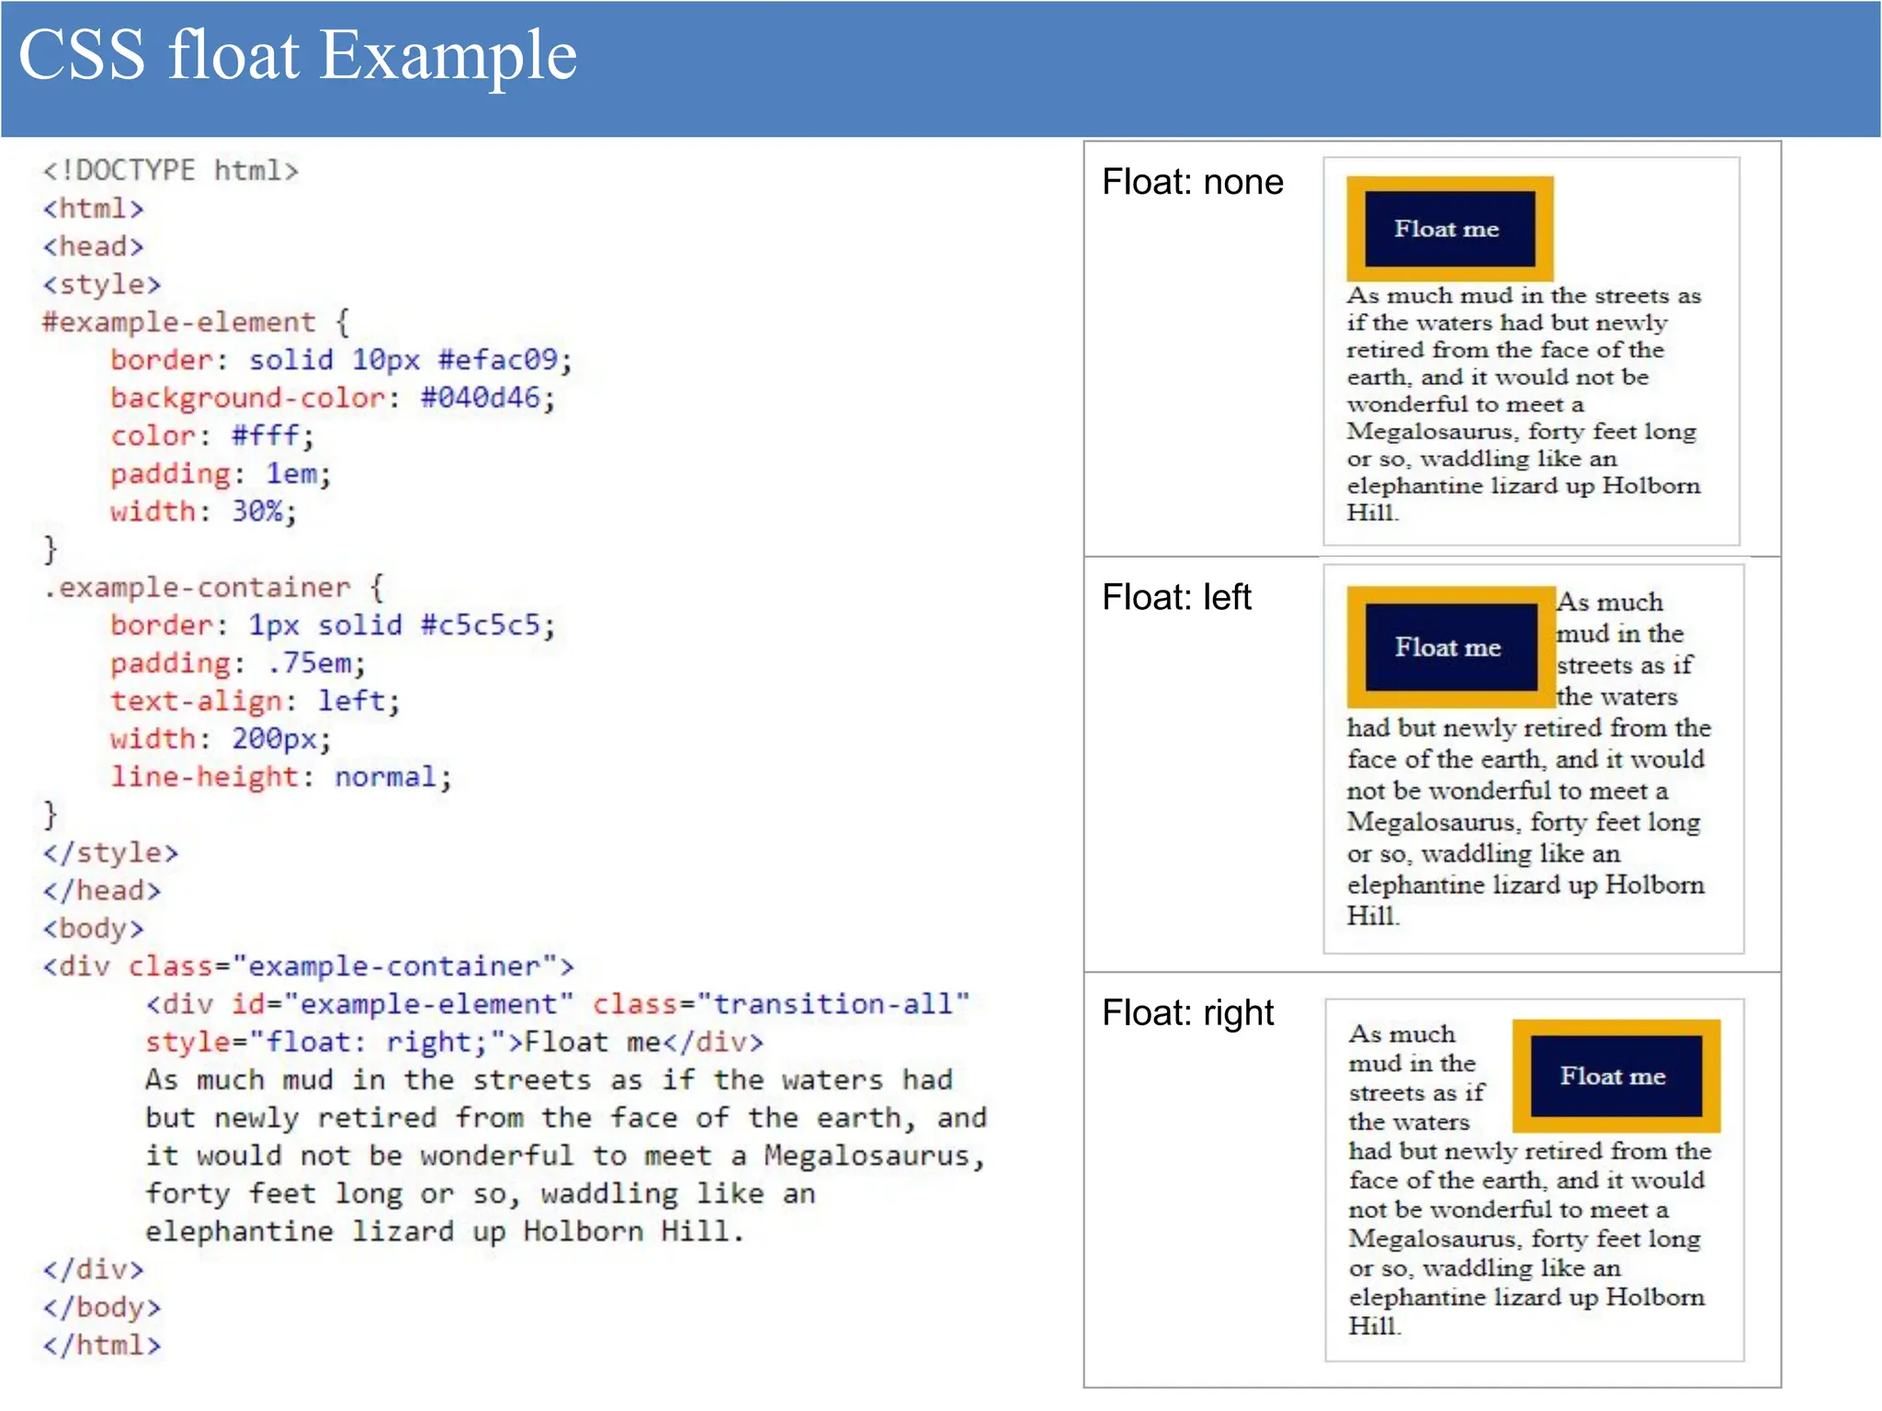
Task: Click the 'Float me' box in Float: right example
Action: click(1616, 1076)
